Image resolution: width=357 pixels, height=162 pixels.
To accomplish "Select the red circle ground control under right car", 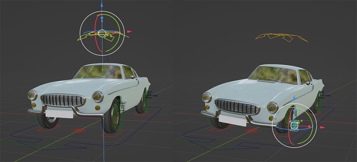I will click(x=252, y=130).
